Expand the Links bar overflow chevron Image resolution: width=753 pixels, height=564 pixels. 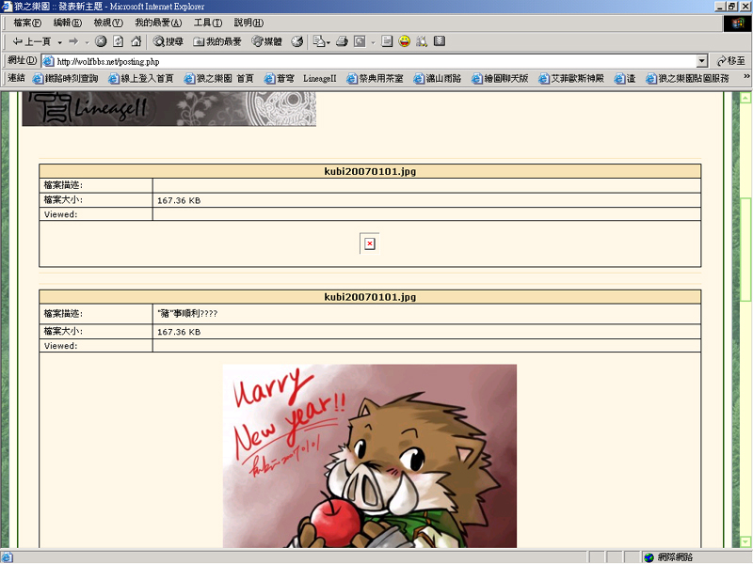pos(746,76)
